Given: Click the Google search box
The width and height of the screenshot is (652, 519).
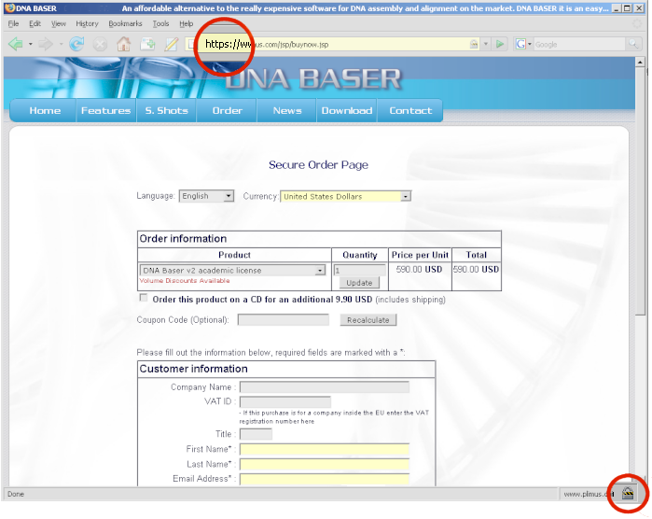Looking at the screenshot, I should tap(579, 44).
